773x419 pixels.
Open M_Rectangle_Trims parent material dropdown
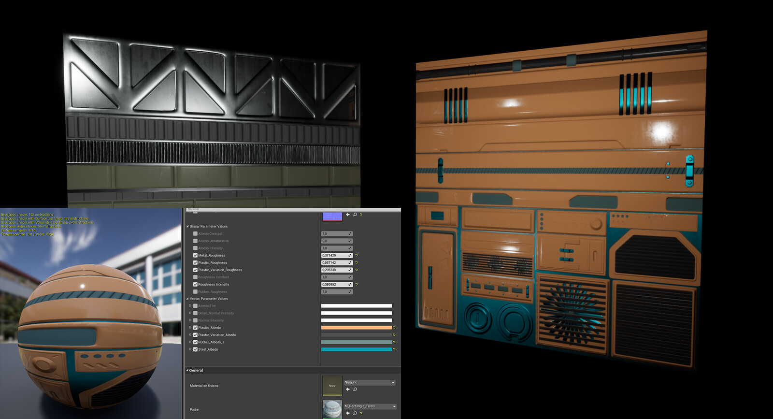(371, 406)
